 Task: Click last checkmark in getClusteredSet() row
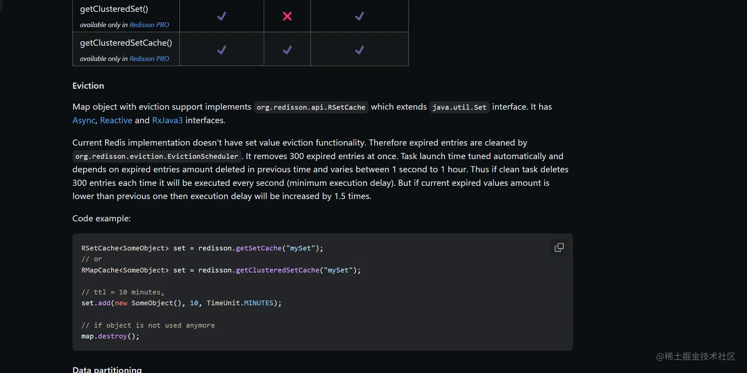[x=359, y=16]
